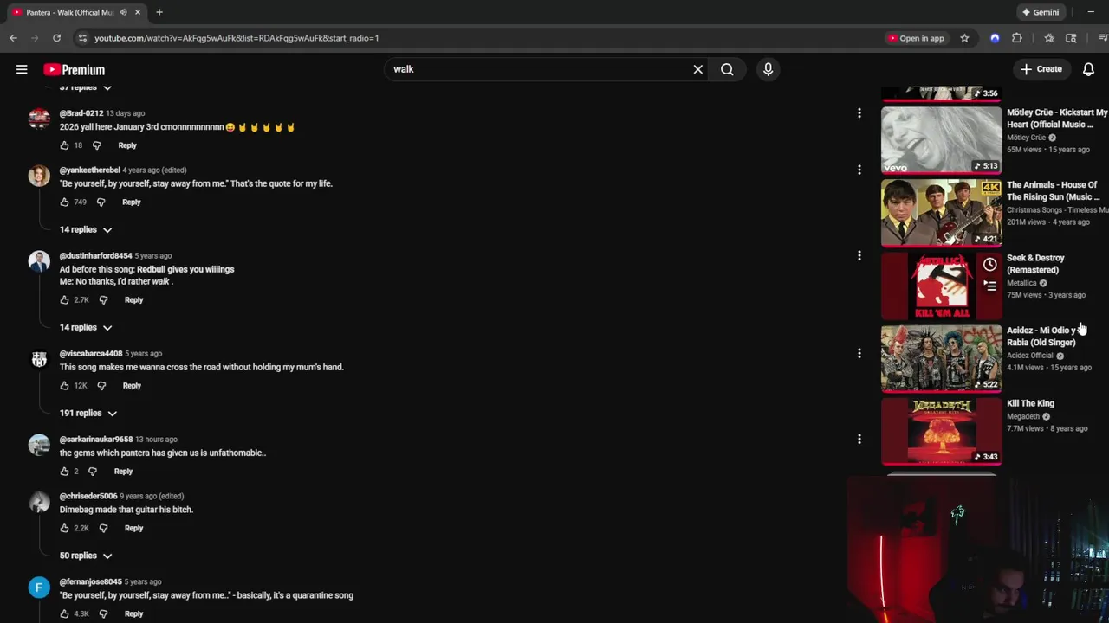Screen dimensions: 1109x623
Task: Go back in browser history
Action: pyautogui.click(x=13, y=38)
